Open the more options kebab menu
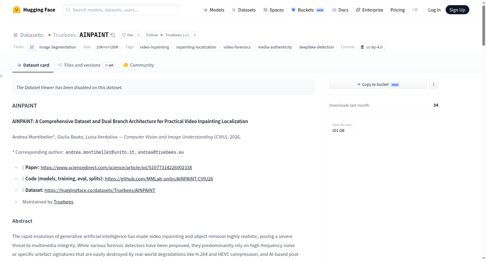Viewport: 486px width, 261px height. tap(434, 84)
